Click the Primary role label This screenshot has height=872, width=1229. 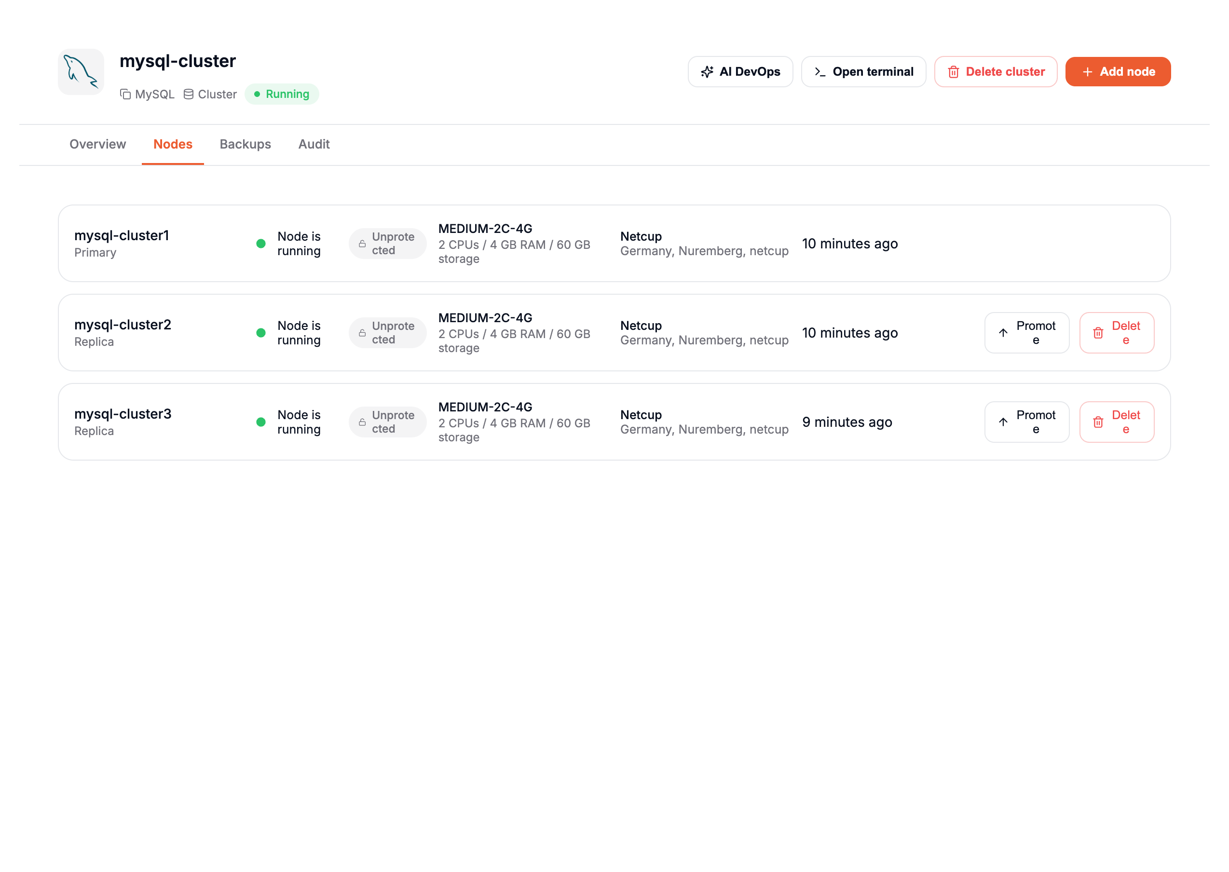tap(95, 252)
